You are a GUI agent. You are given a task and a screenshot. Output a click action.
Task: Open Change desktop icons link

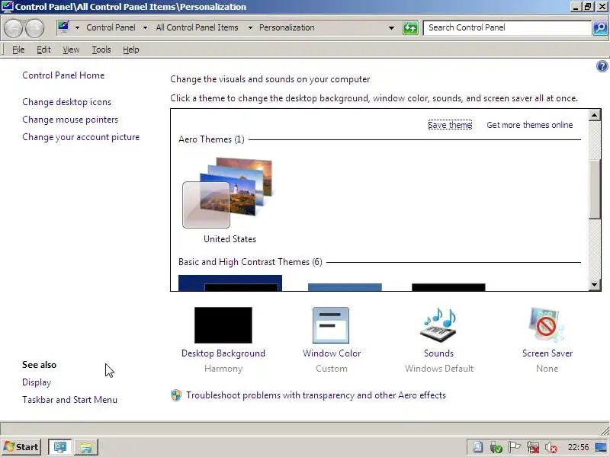tap(66, 102)
